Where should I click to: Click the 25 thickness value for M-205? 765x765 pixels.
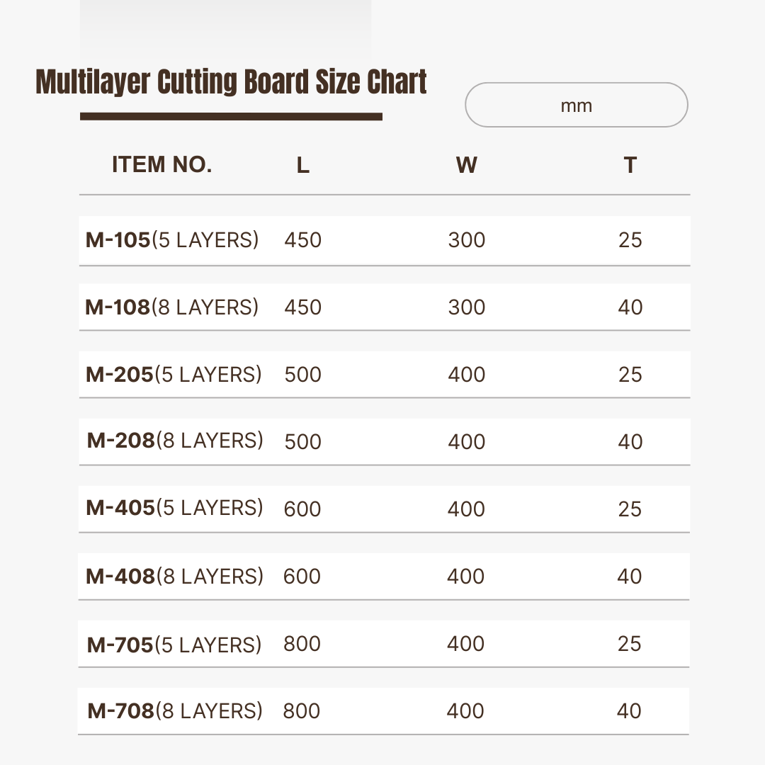(630, 375)
